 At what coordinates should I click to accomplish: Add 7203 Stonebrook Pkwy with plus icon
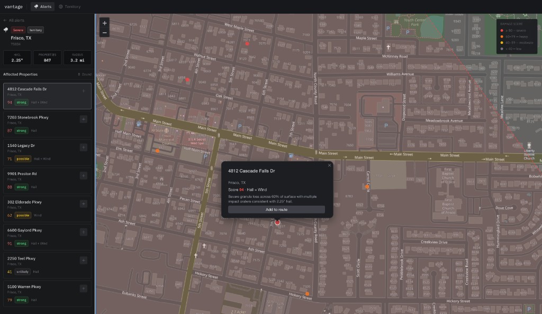(83, 119)
